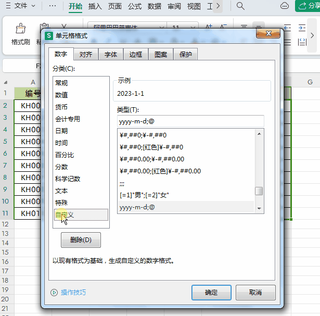
Task: Select yyyy-m-d;@ in format list
Action: point(186,207)
